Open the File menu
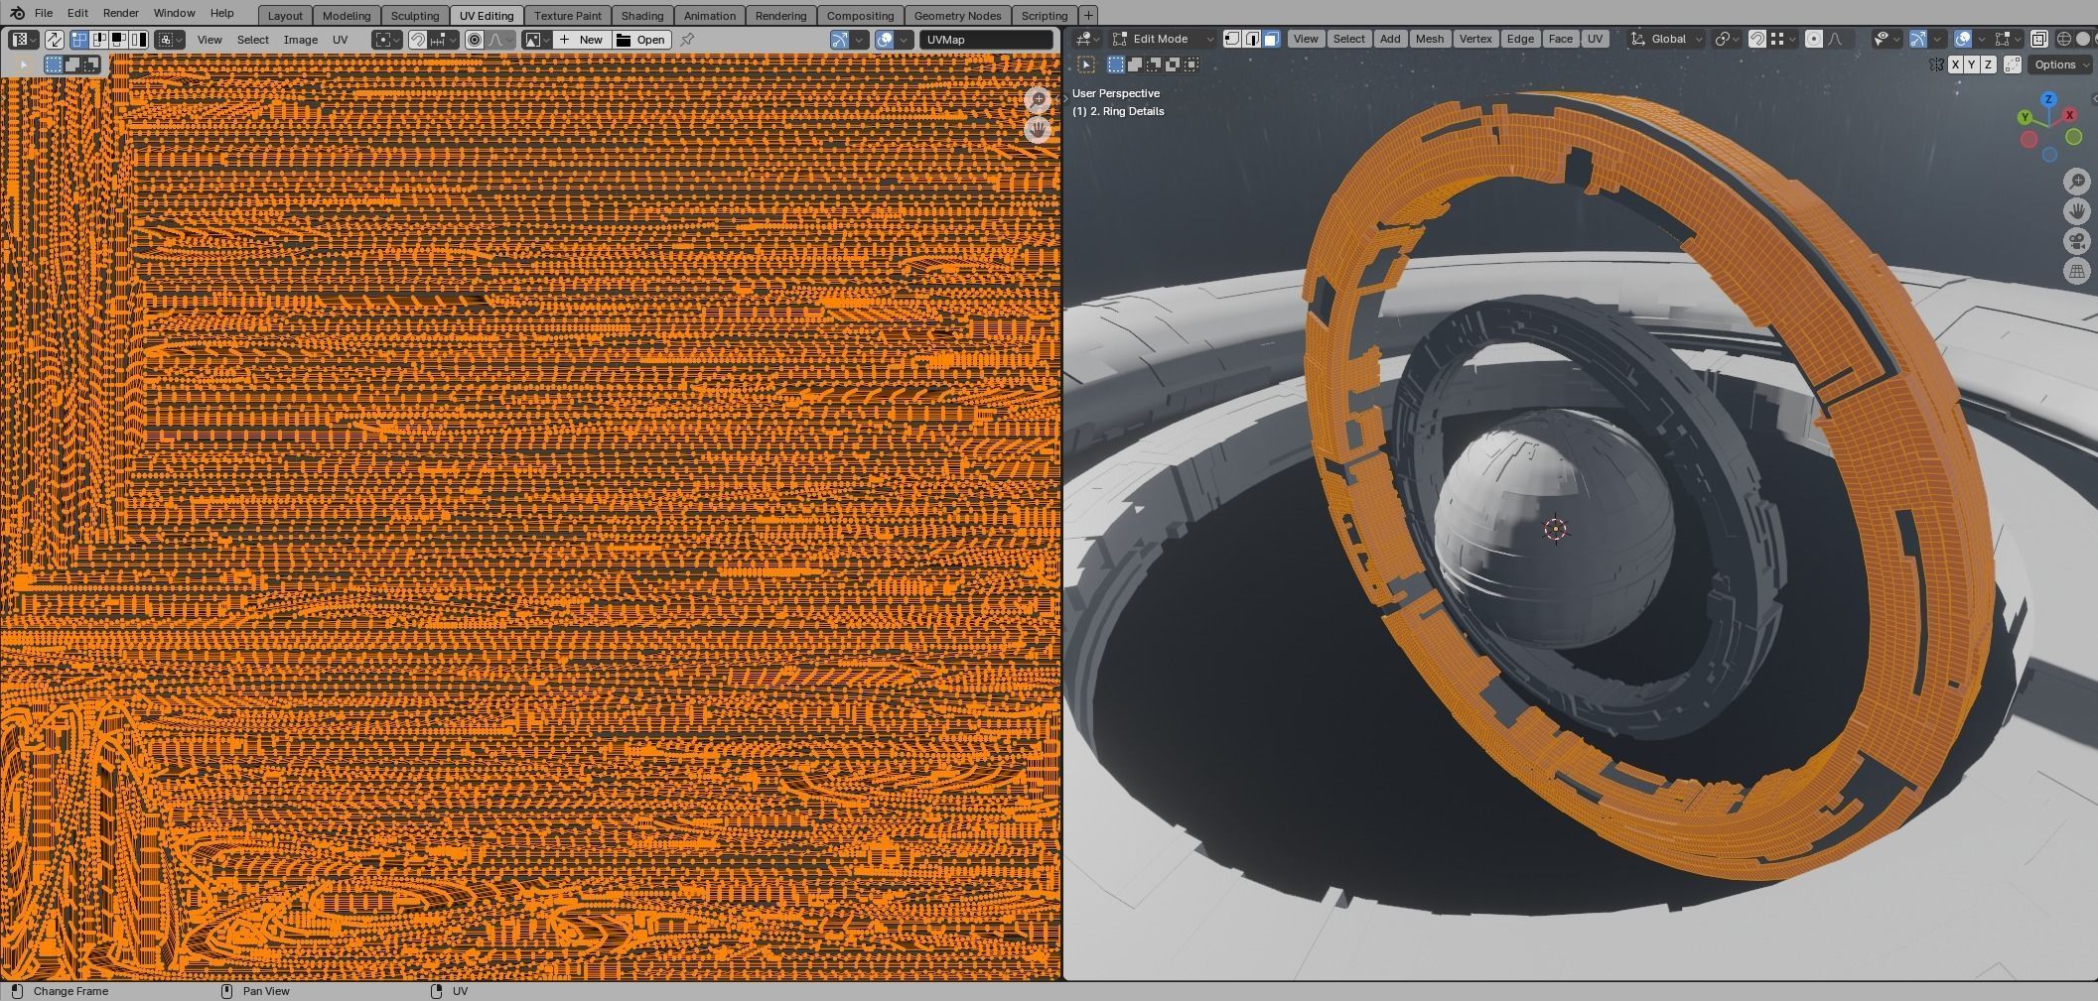Image resolution: width=2098 pixels, height=1001 pixels. pos(44,13)
